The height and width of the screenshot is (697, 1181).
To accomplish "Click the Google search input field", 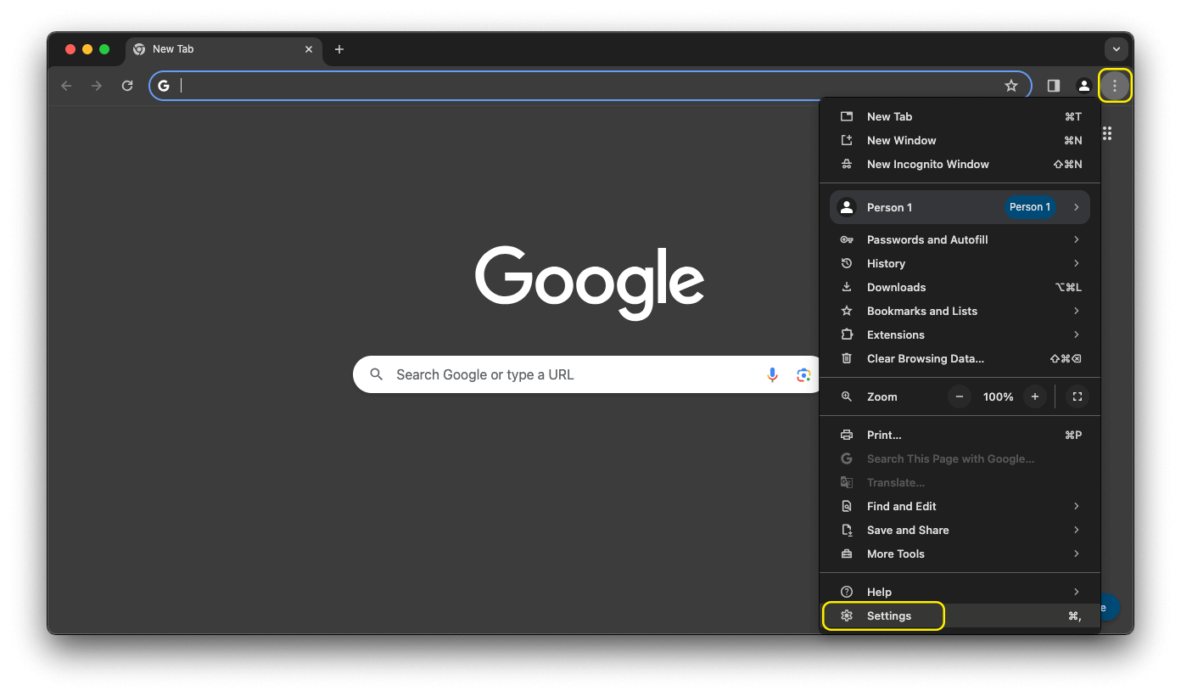I will pyautogui.click(x=551, y=374).
